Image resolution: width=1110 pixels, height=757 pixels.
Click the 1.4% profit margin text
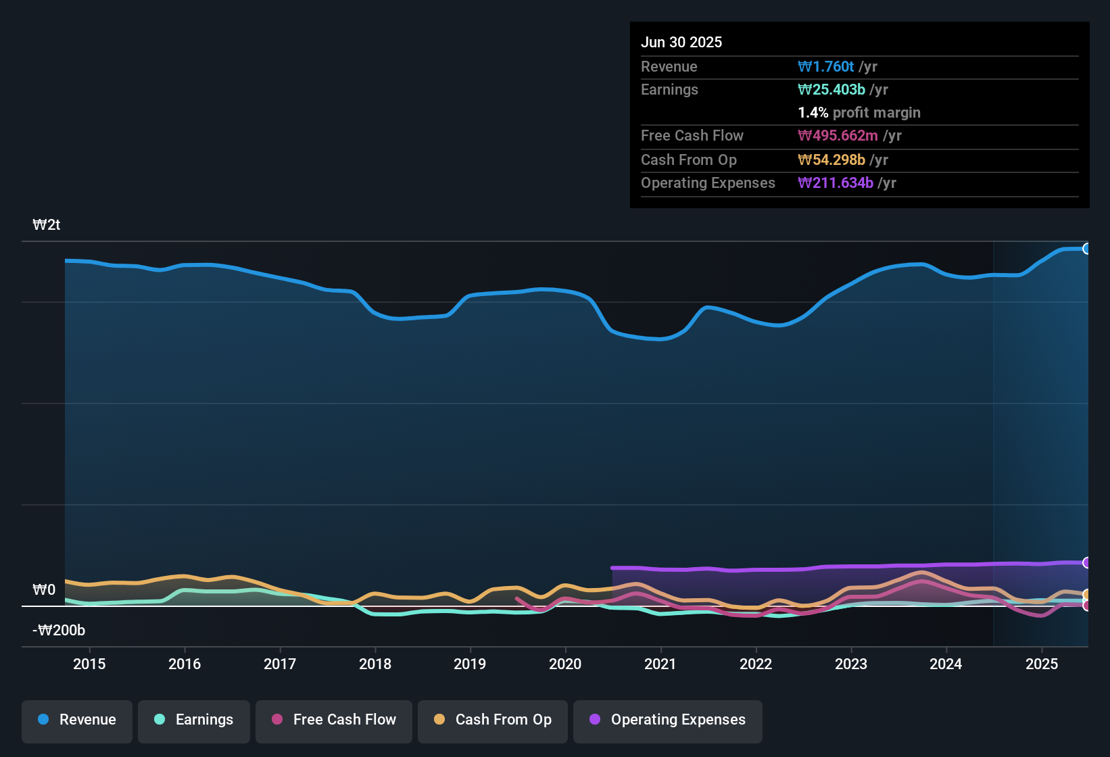click(859, 113)
